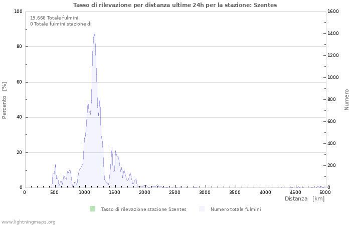Click the 'Numero' right axis label
This screenshot has height=225, width=351.
point(346,99)
